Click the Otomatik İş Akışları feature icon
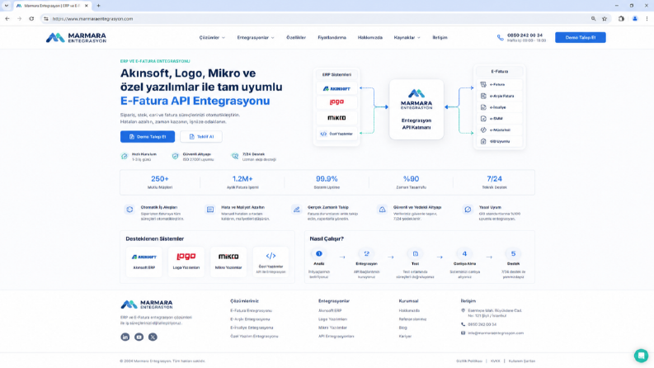 point(129,210)
